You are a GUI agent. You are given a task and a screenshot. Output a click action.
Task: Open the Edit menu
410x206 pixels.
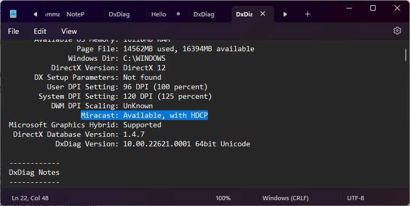click(x=40, y=31)
